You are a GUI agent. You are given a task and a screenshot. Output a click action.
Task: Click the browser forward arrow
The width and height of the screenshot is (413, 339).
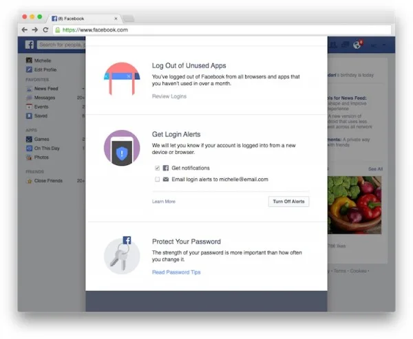coord(35,30)
